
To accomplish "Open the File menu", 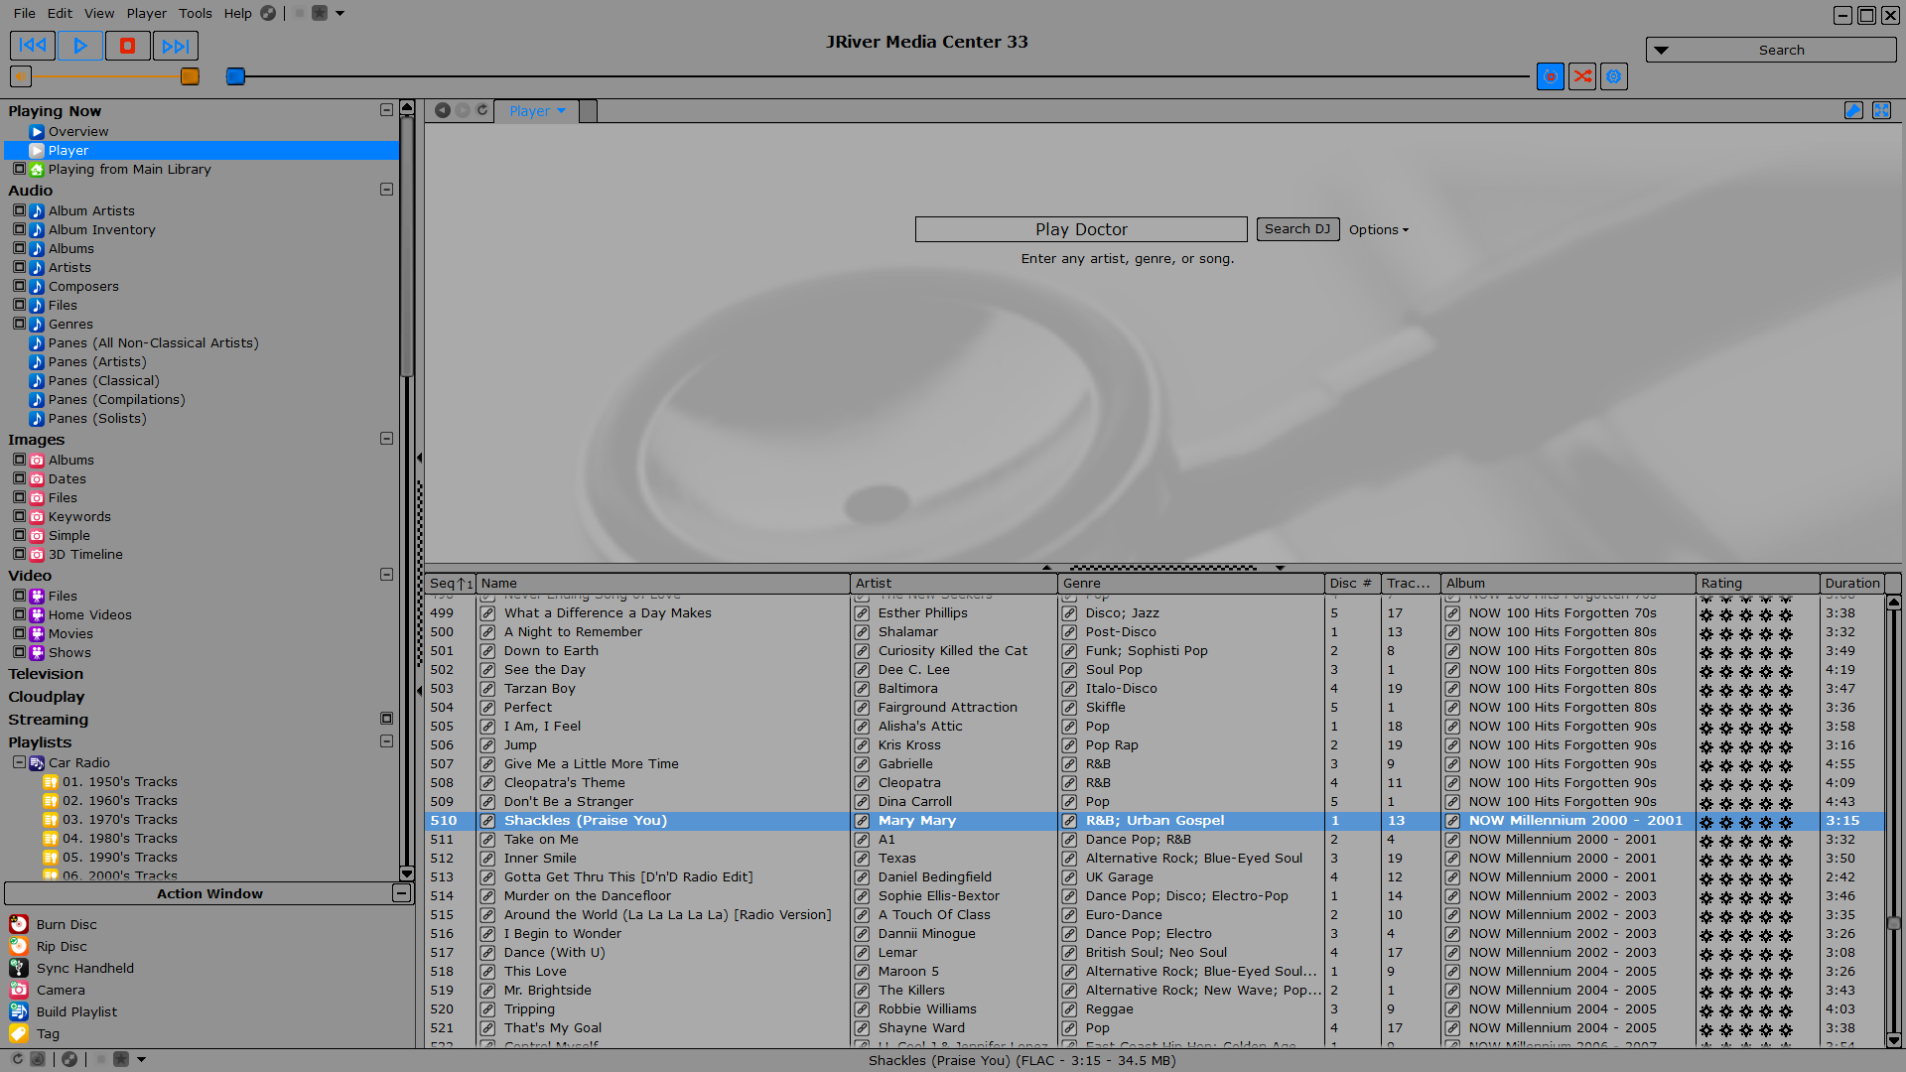I will point(24,13).
